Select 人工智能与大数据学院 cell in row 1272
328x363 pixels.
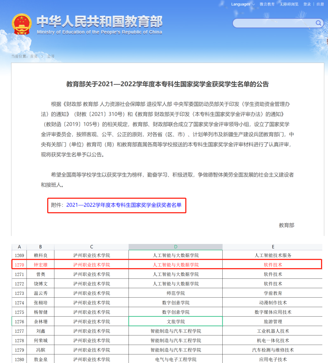coord(176,284)
